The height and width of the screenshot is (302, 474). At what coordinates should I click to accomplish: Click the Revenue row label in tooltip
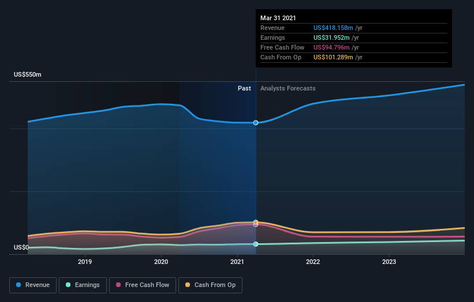tap(273, 28)
